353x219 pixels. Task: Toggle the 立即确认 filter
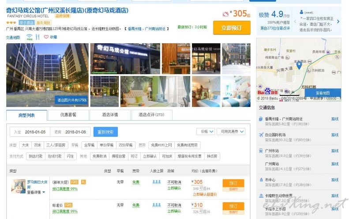[150, 156]
